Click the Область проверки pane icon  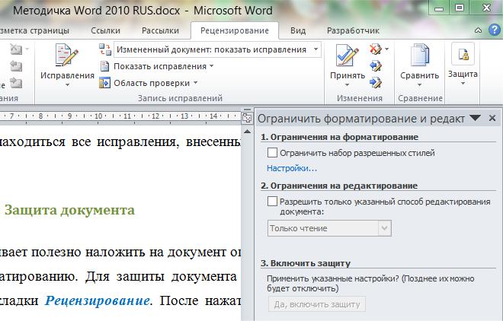click(104, 83)
